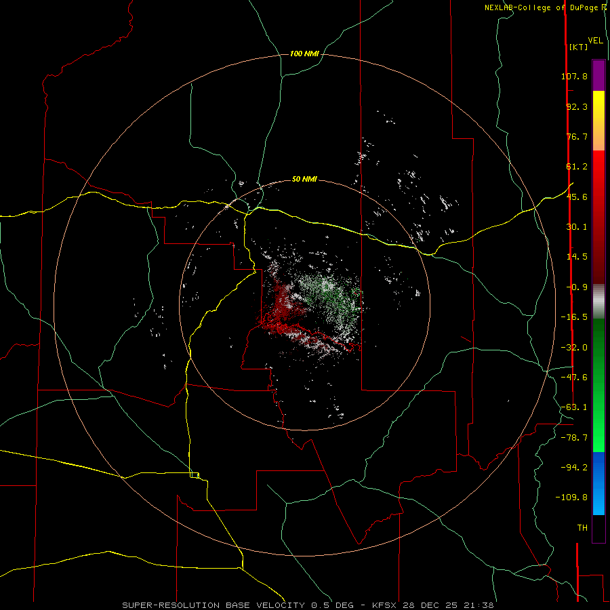
Task: Click the -63.1 legend value
Action: pyautogui.click(x=574, y=407)
